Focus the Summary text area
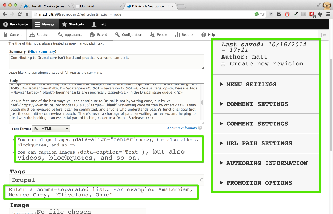333x214 pixels. (106, 62)
